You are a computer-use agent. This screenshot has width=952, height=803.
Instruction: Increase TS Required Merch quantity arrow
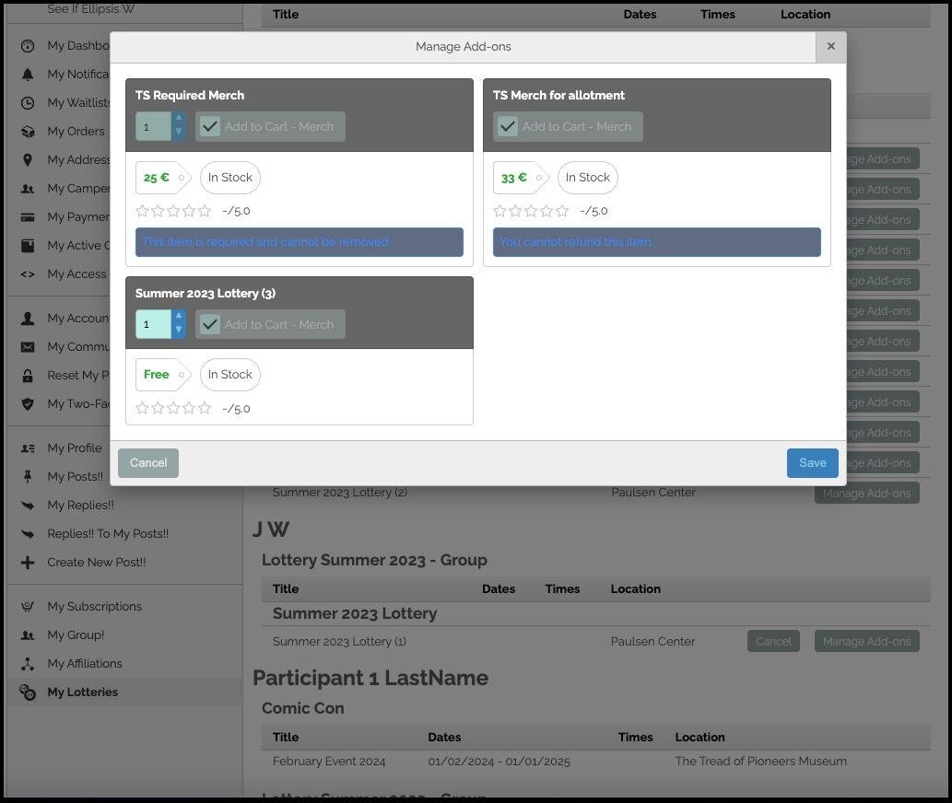(x=179, y=120)
